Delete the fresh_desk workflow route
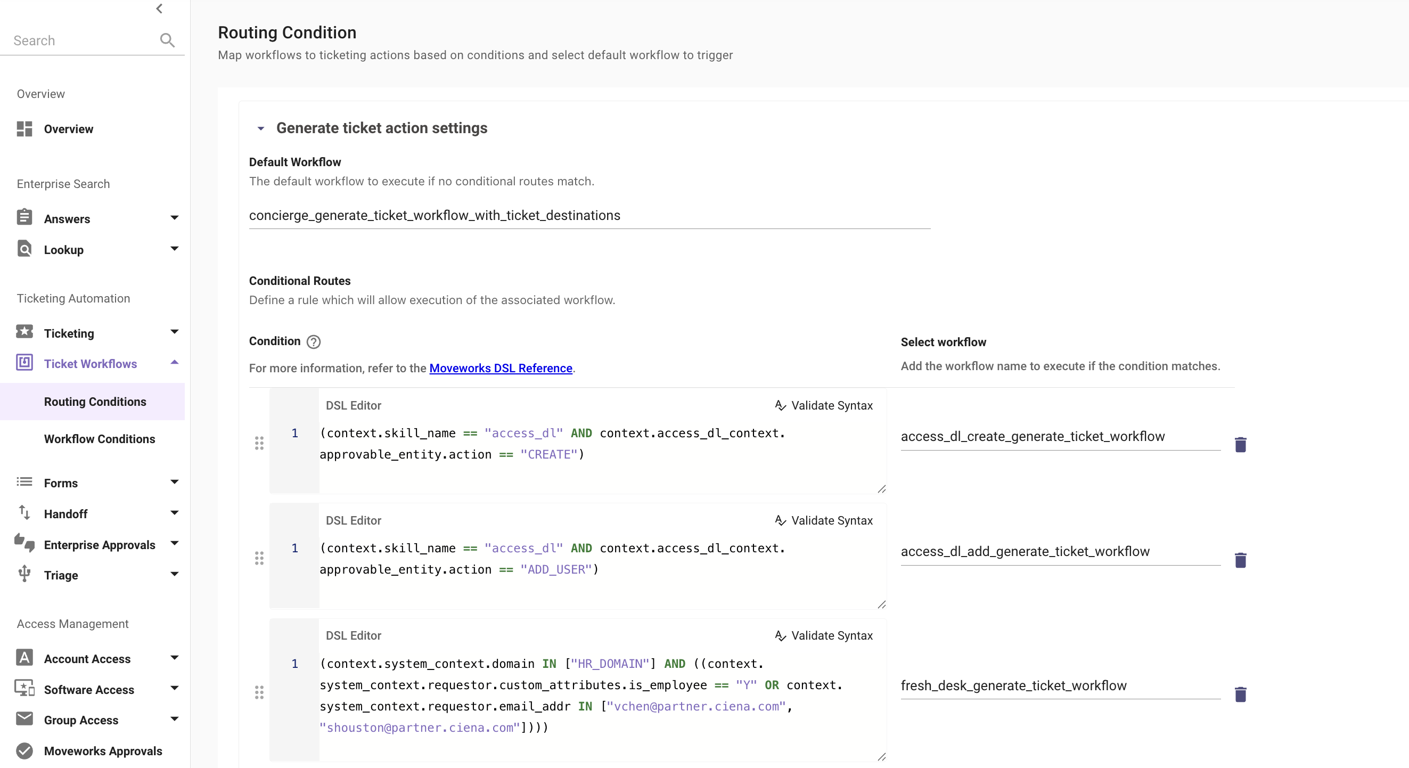1409x768 pixels. (x=1240, y=694)
